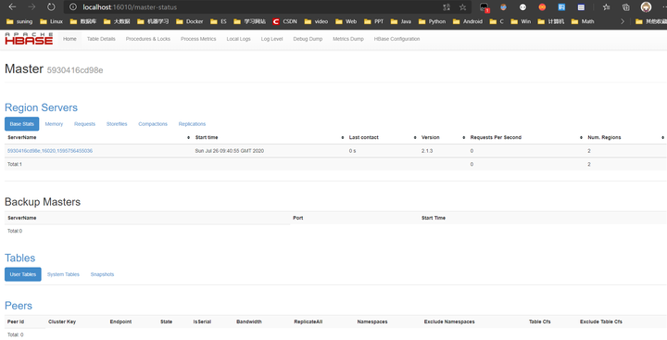Image resolution: width=667 pixels, height=340 pixels.
Task: Open the Android bookmark folder
Action: click(468, 21)
